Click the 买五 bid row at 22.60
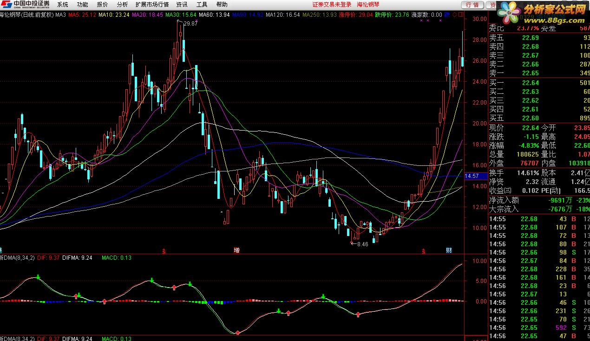This screenshot has width=590, height=341. click(539, 118)
